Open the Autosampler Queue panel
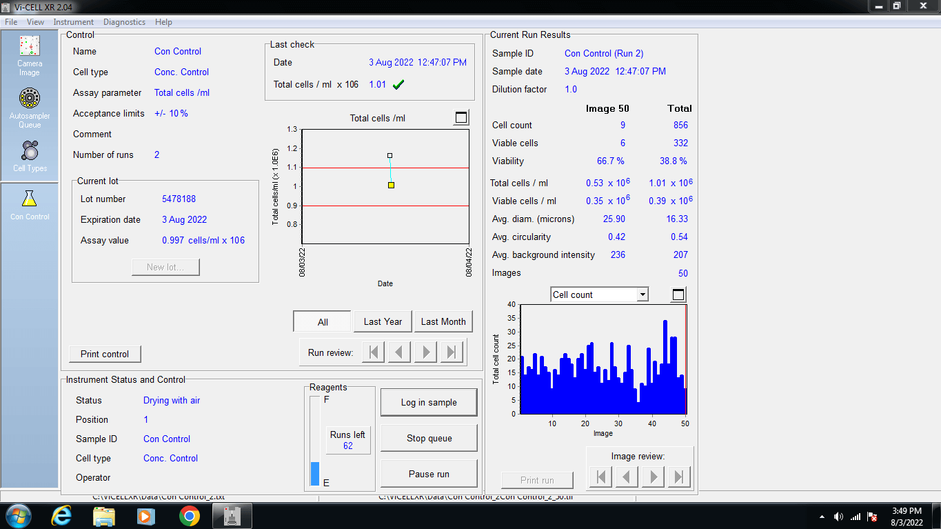The image size is (941, 529). point(29,107)
